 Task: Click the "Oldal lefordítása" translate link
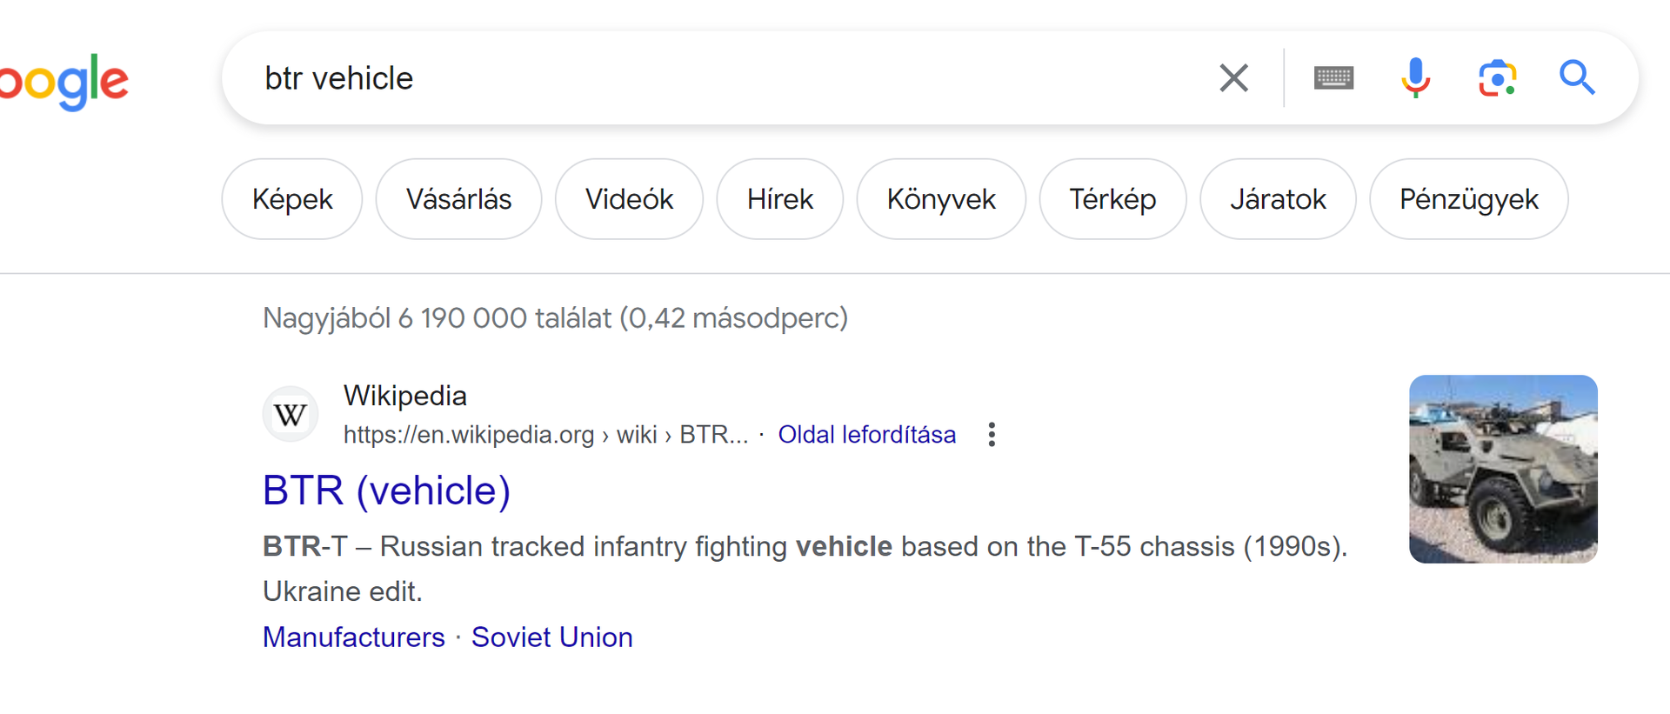pyautogui.click(x=866, y=435)
